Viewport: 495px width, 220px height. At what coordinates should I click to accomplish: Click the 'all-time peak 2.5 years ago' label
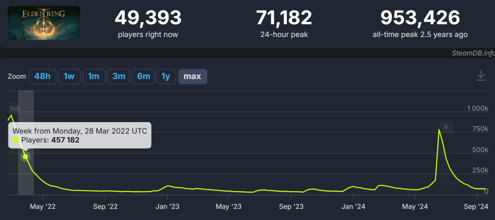420,35
